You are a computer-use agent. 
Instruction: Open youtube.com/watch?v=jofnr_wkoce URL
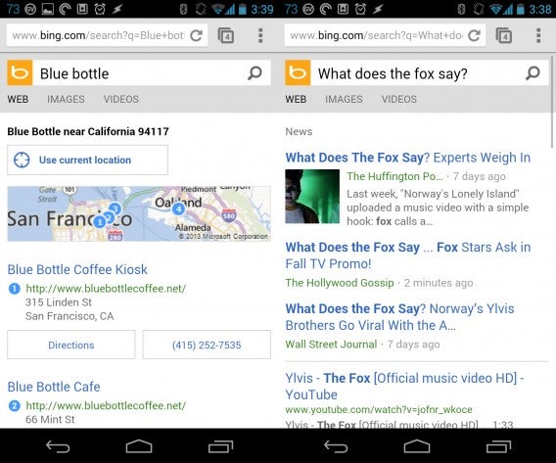(379, 409)
